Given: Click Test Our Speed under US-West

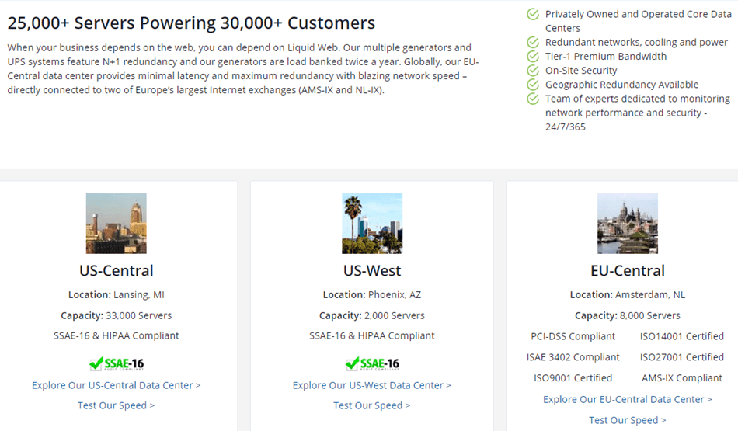Looking at the screenshot, I should point(372,405).
